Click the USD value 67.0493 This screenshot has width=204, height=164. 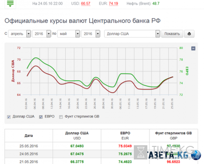pos(77,146)
